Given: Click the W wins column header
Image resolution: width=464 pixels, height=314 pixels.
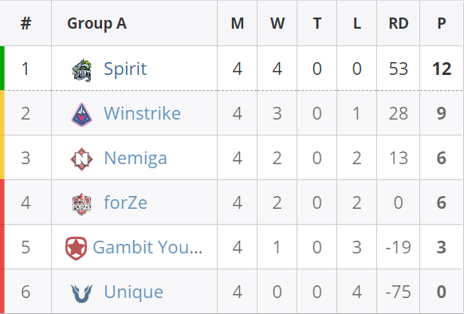Looking at the screenshot, I should pos(277,23).
